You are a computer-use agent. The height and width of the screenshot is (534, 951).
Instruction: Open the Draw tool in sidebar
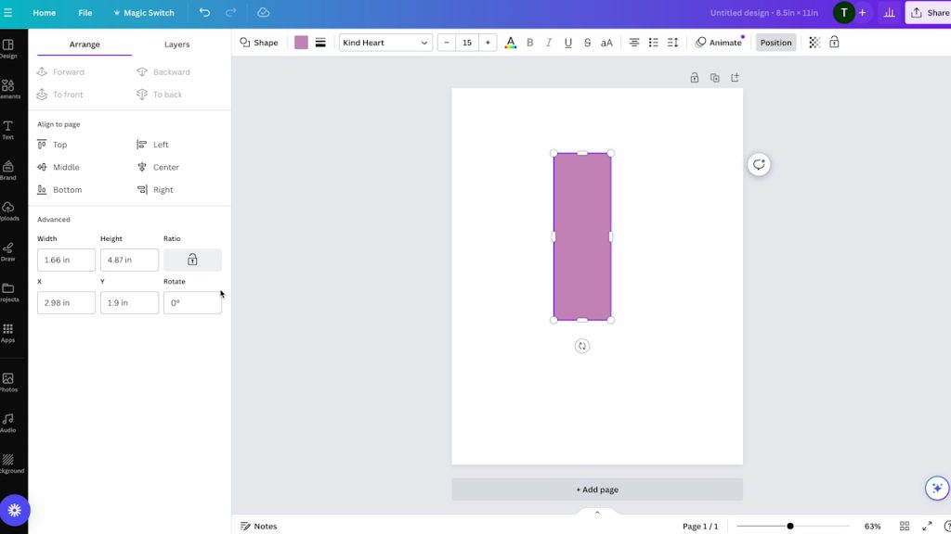pyautogui.click(x=8, y=251)
